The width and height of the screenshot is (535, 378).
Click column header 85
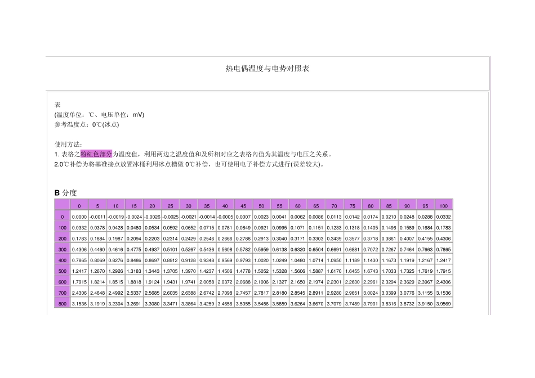[389, 206]
